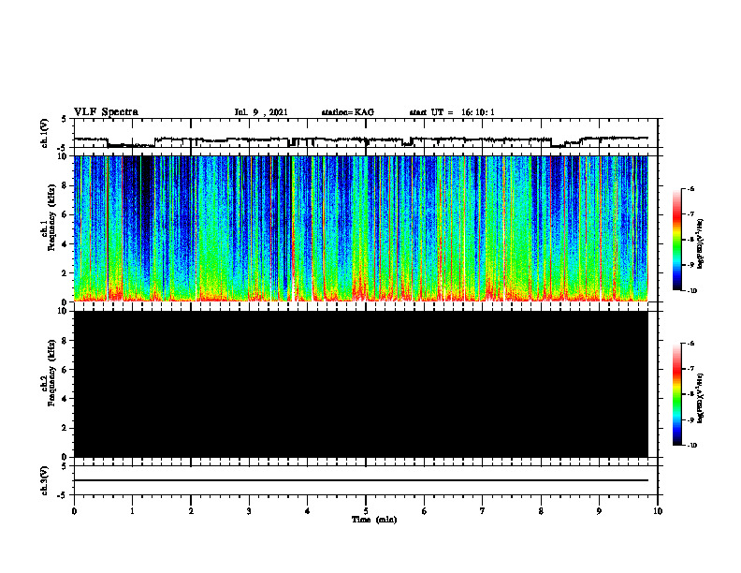Click the "station=KAG" header text
The image size is (741, 573).
pyautogui.click(x=348, y=112)
